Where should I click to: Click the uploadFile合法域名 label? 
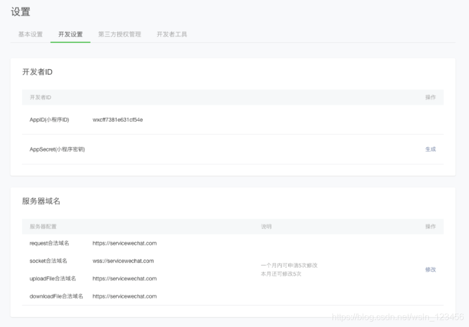coord(53,279)
